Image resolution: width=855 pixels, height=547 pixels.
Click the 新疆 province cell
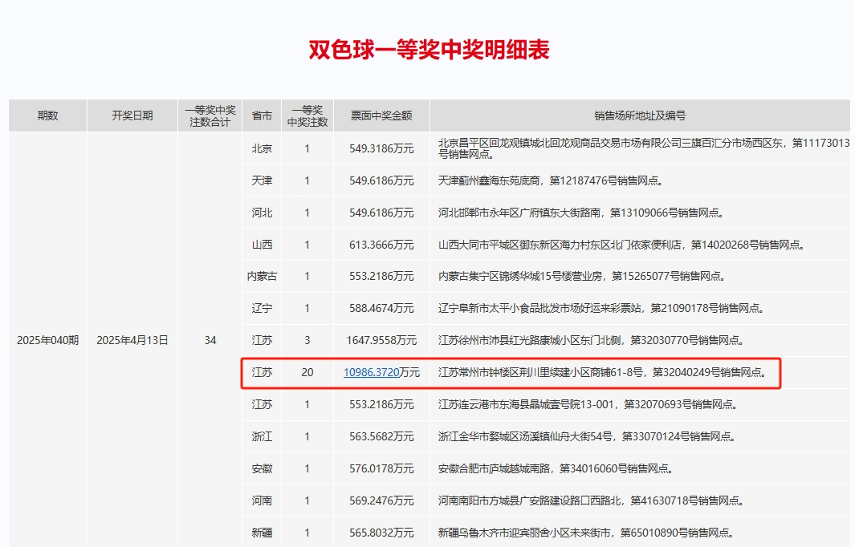click(262, 533)
